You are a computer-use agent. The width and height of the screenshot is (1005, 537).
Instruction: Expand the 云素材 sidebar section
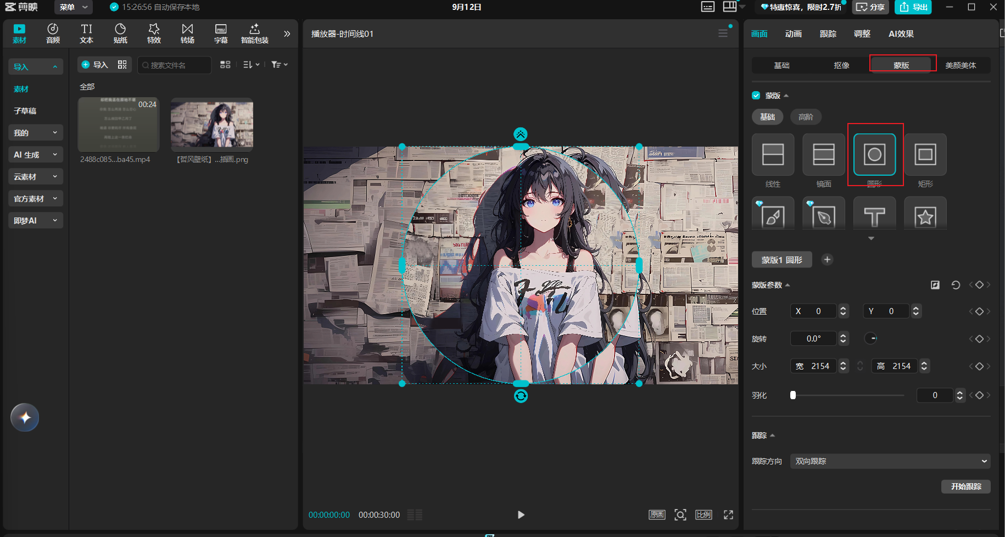pyautogui.click(x=36, y=176)
